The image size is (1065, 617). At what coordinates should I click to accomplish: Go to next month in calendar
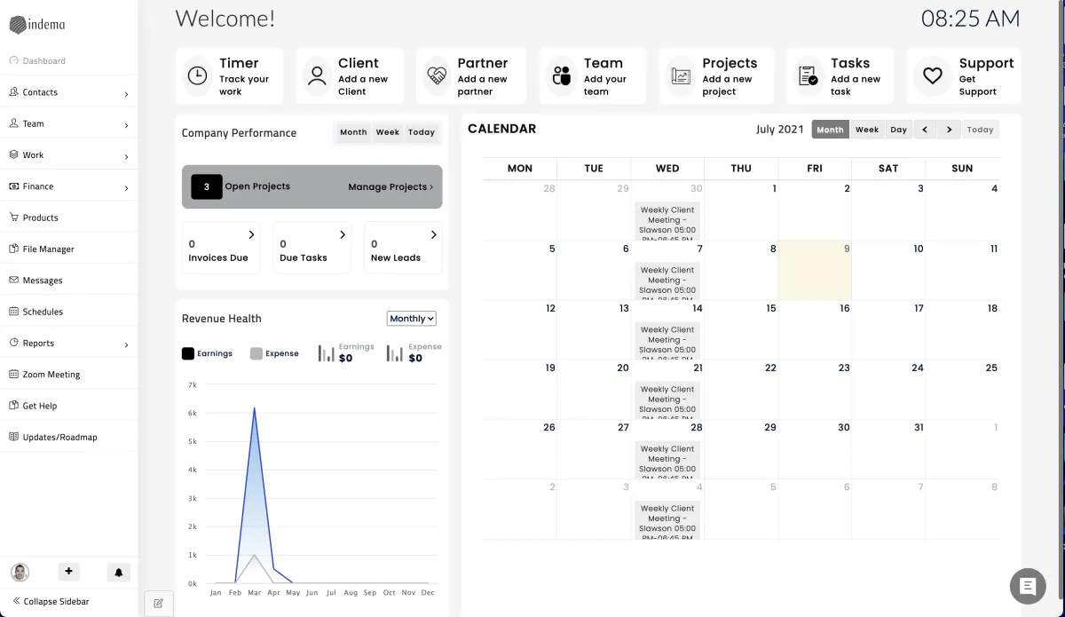(x=950, y=130)
